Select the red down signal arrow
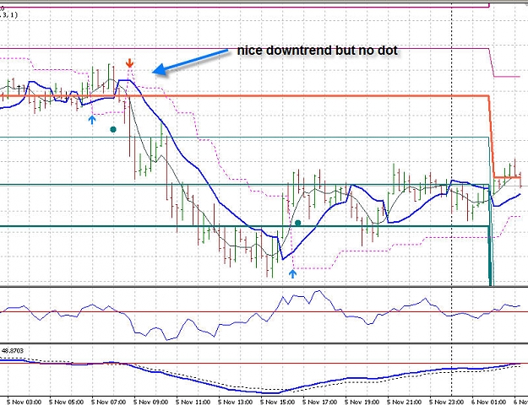The height and width of the screenshot is (405, 528). 129,63
